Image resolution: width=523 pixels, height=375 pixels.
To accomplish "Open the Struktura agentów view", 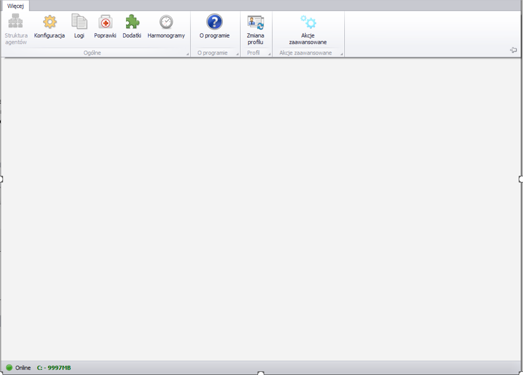I will click(x=15, y=29).
